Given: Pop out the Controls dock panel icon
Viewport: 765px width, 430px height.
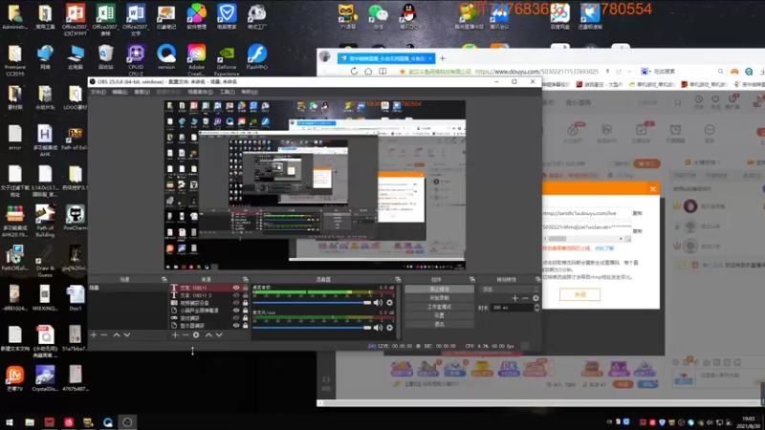Looking at the screenshot, I should tap(471, 279).
